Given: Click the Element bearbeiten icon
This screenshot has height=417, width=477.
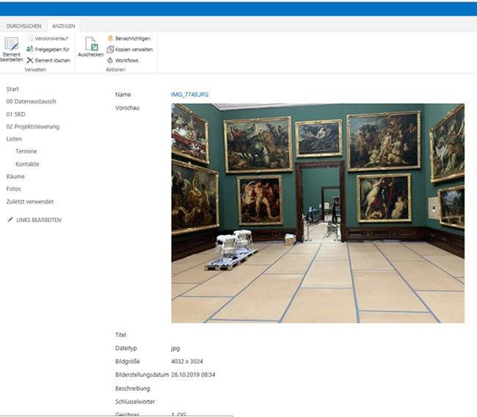Looking at the screenshot, I should [x=12, y=44].
